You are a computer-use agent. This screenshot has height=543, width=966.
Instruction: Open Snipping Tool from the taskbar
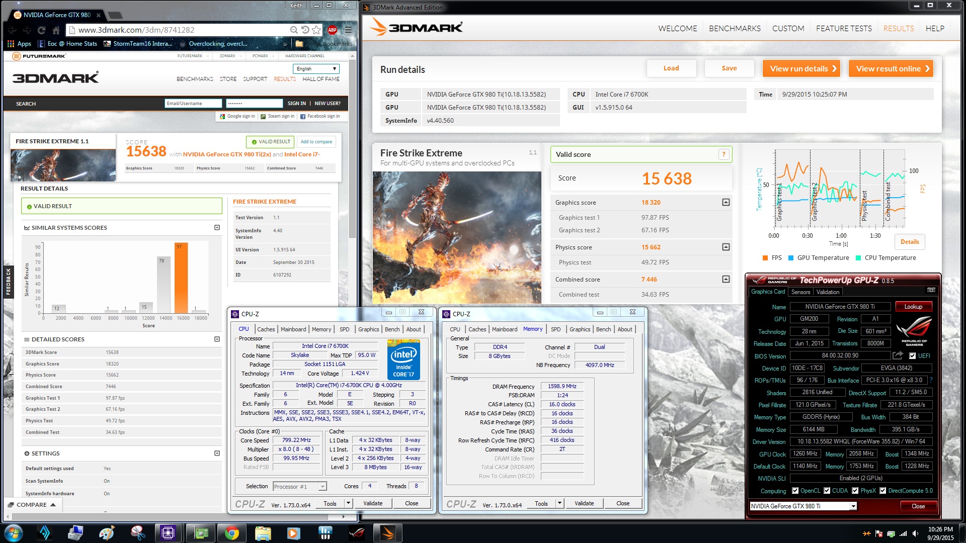click(137, 532)
